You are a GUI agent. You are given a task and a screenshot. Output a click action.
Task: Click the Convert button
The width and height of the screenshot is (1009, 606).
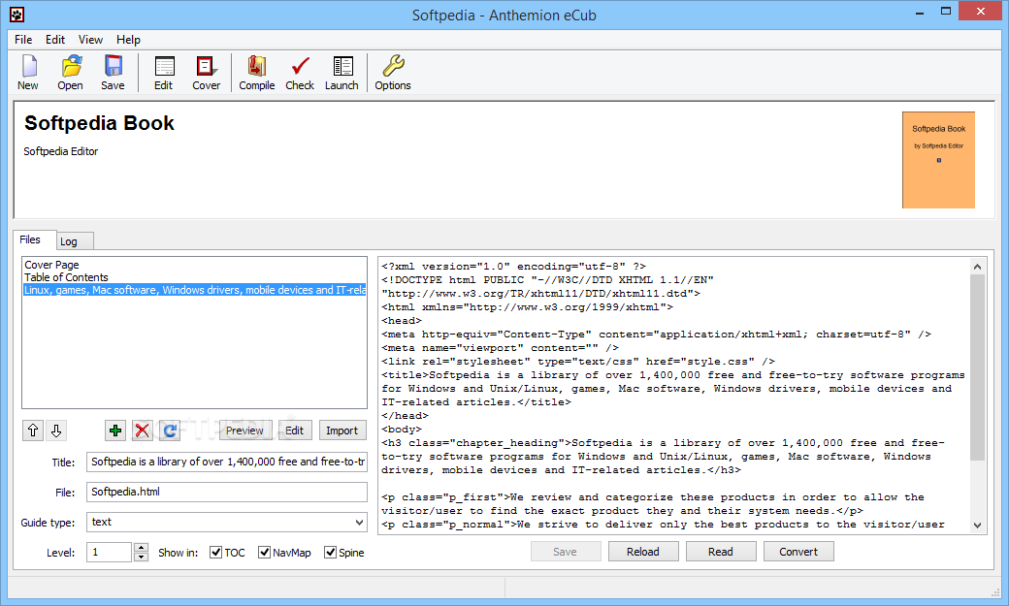(x=797, y=552)
